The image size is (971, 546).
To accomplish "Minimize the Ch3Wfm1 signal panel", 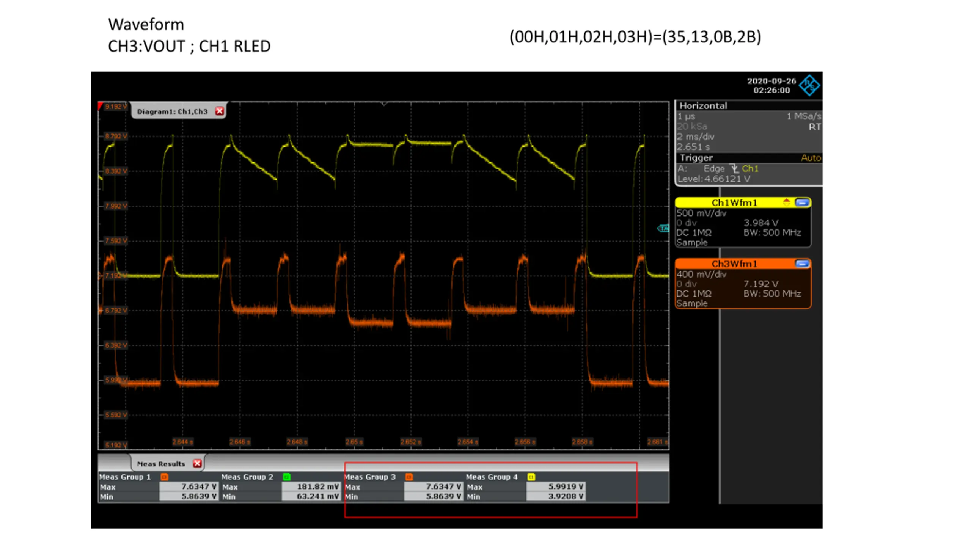I will (802, 264).
